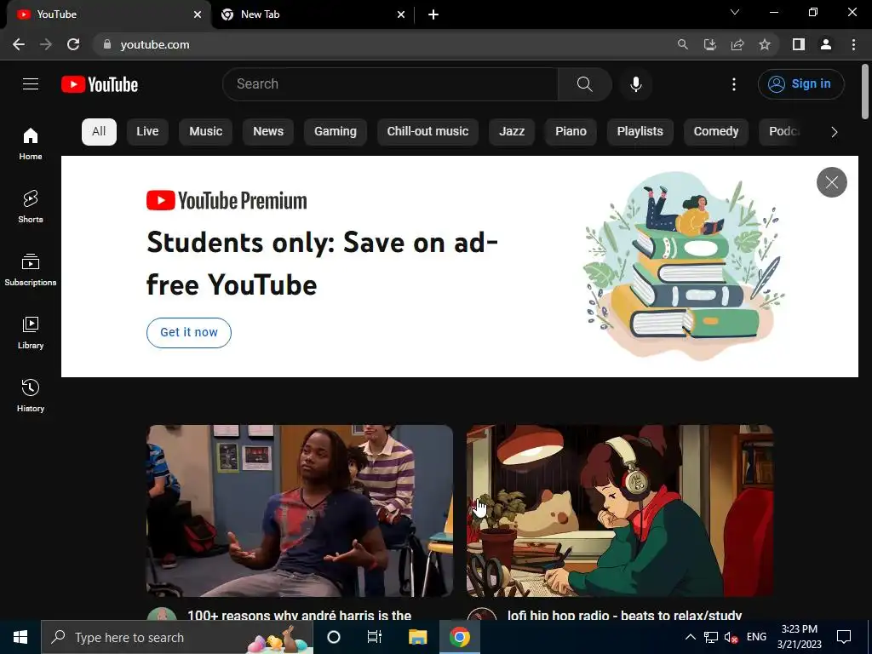Toggle the browser side panel
The width and height of the screenshot is (872, 654).
[799, 44]
